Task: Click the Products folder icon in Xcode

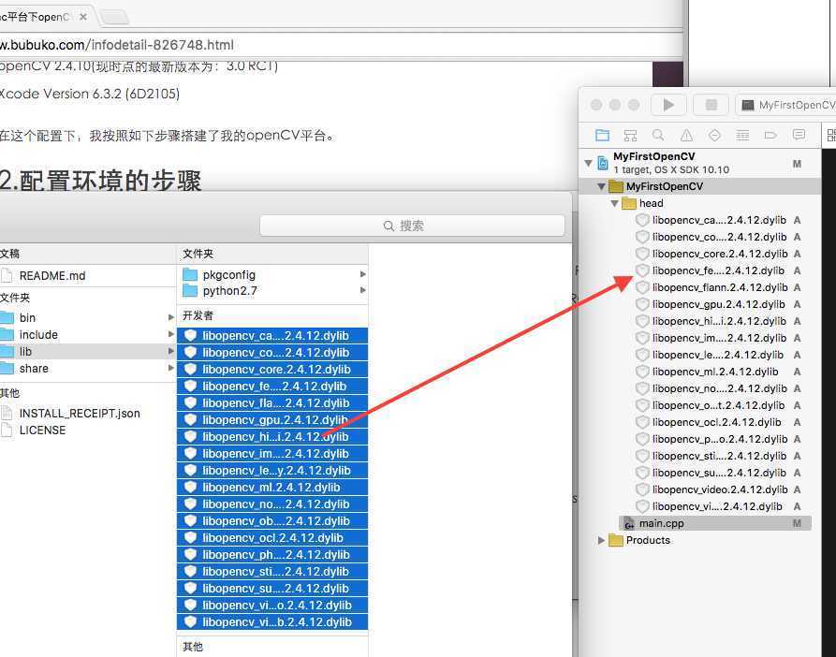Action: coord(616,540)
